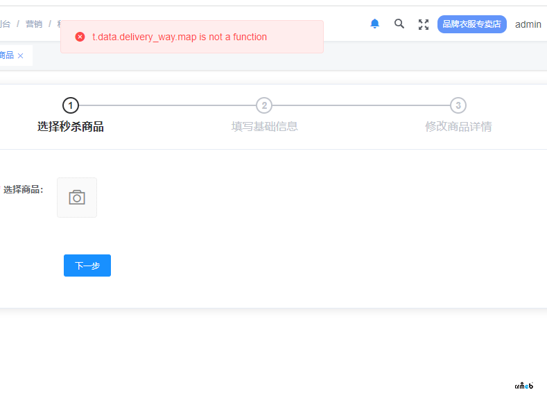The width and height of the screenshot is (547, 409).
Task: Toggle fullscreen mode icon
Action: pyautogui.click(x=424, y=24)
